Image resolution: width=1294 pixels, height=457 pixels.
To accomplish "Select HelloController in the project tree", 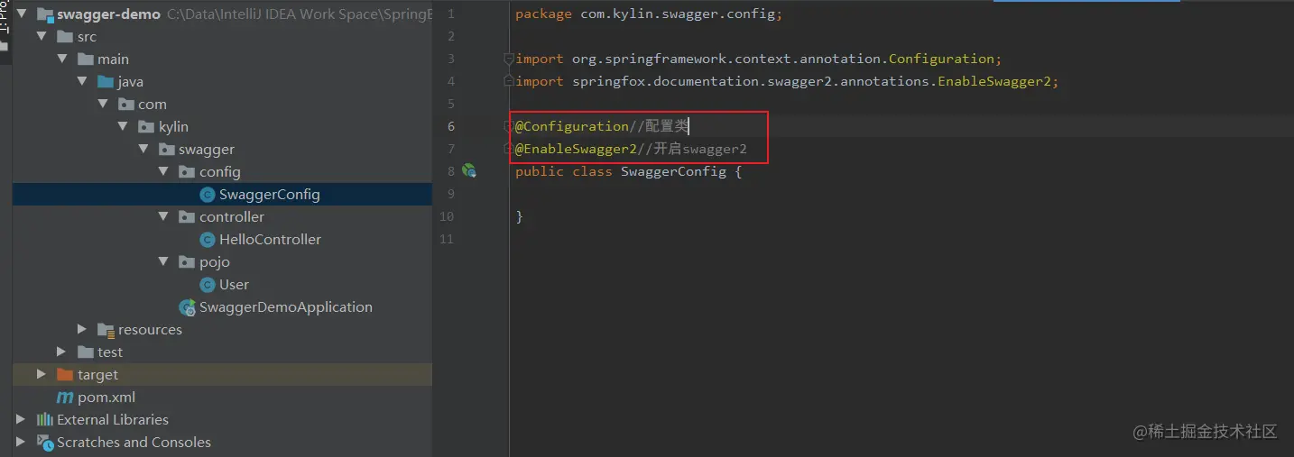I will [270, 240].
